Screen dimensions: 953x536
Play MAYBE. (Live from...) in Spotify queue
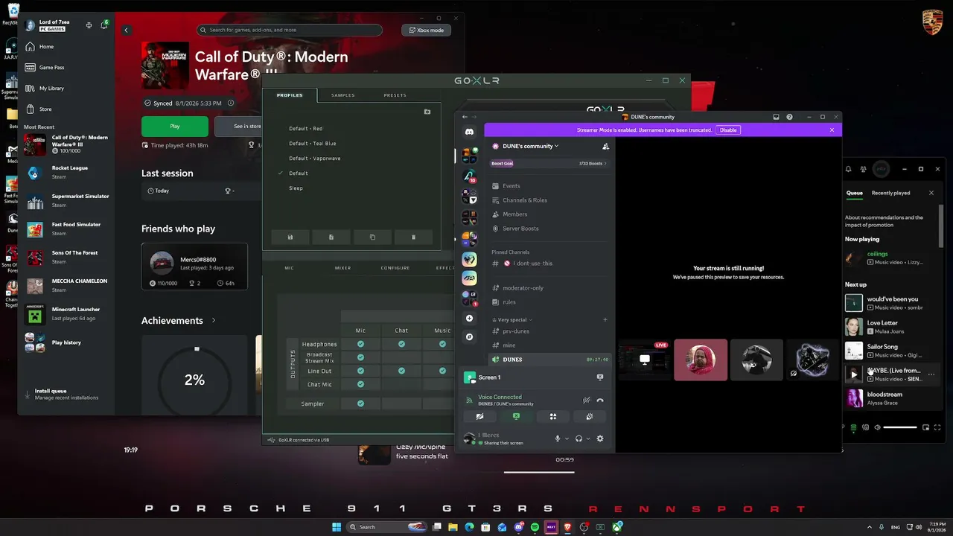click(x=853, y=374)
